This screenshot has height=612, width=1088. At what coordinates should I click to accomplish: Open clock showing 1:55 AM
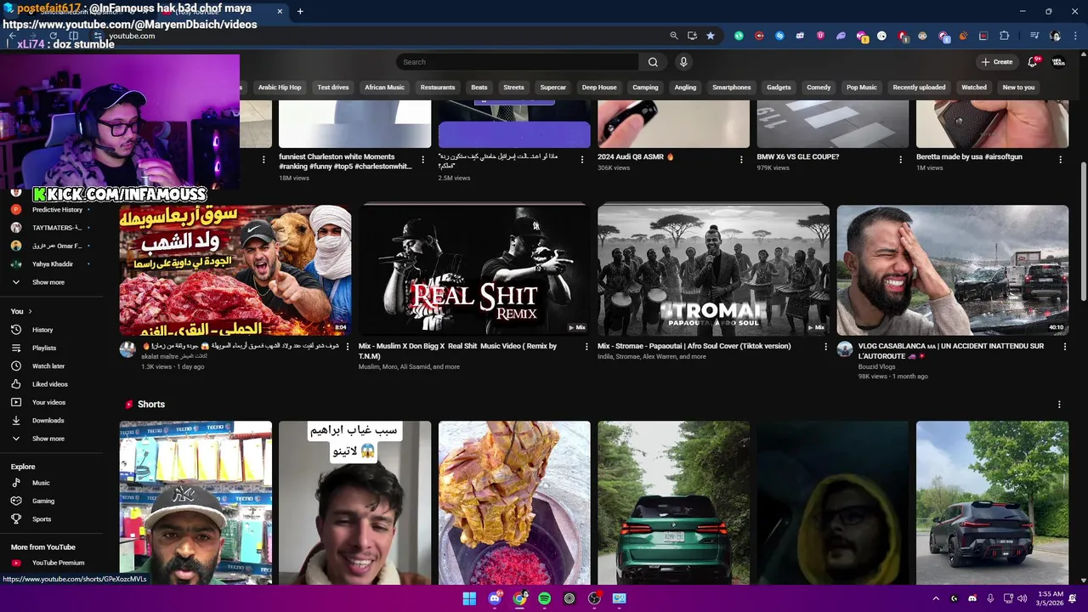(x=1051, y=598)
